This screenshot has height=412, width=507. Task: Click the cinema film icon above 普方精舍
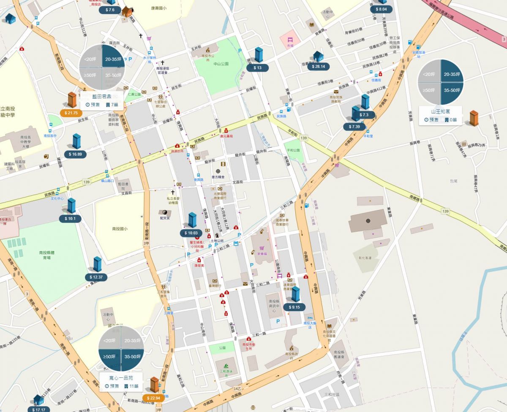tap(223, 164)
